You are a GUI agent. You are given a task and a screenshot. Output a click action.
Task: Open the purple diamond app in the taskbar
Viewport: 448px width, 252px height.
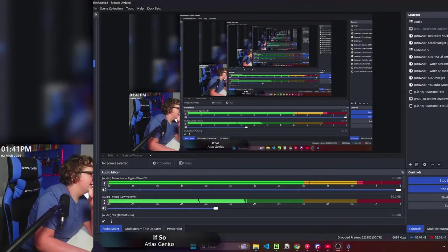pyautogui.click(x=348, y=246)
